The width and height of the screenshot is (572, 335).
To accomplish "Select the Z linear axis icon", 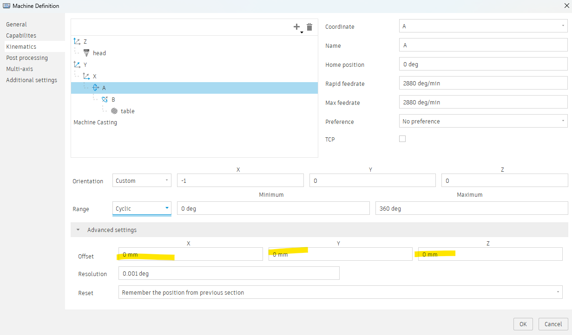I will (x=77, y=41).
